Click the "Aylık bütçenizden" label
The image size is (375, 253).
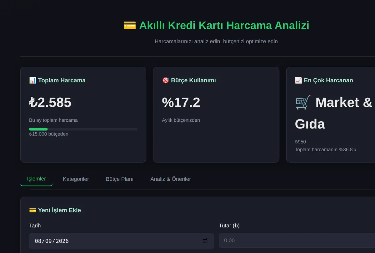point(181,120)
